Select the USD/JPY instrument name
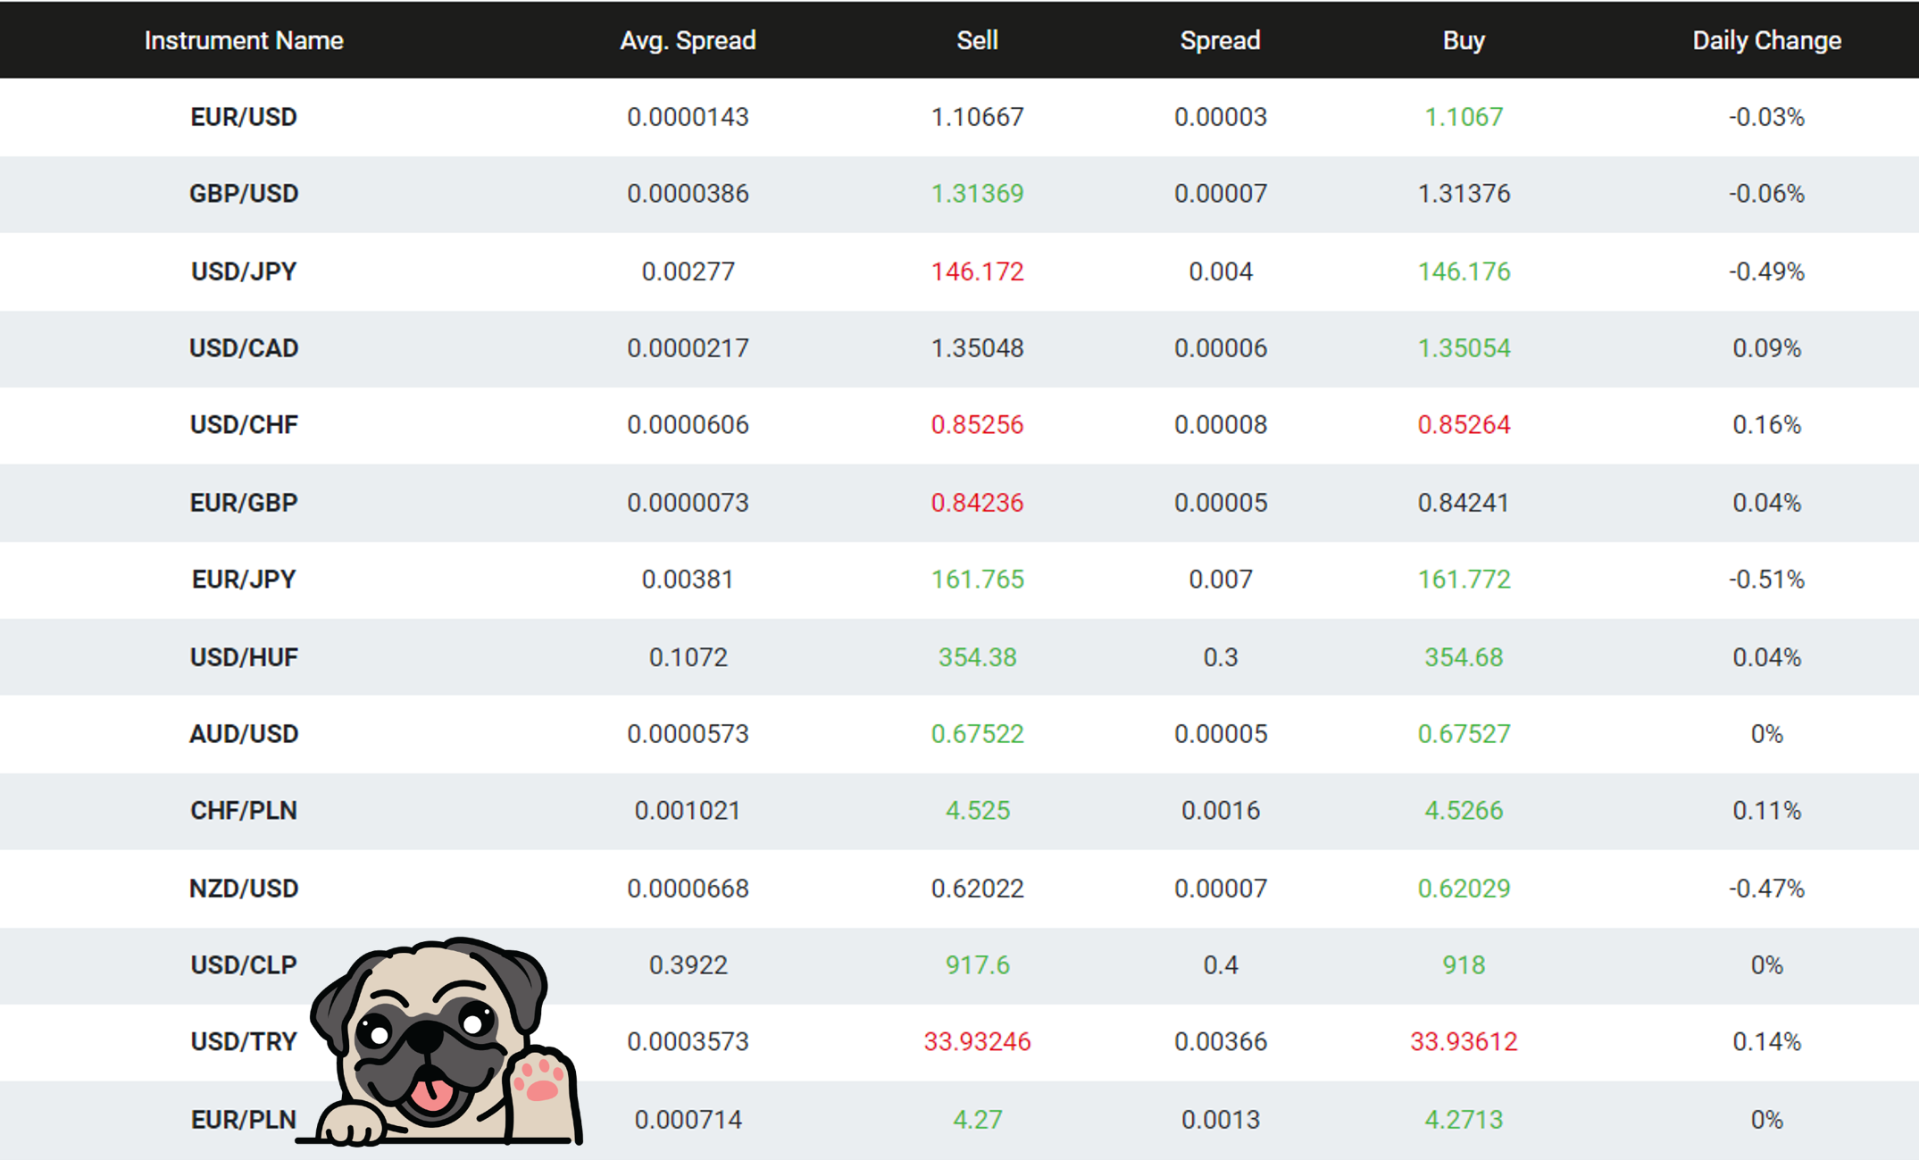 244,271
